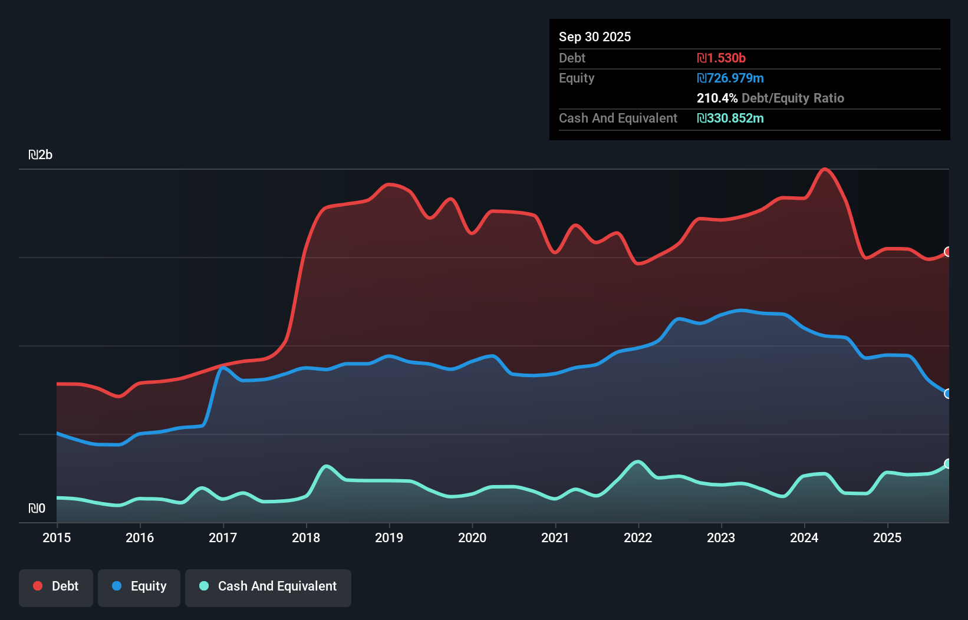Image resolution: width=968 pixels, height=620 pixels.
Task: Toggle the Equity series visibility
Action: (x=139, y=586)
